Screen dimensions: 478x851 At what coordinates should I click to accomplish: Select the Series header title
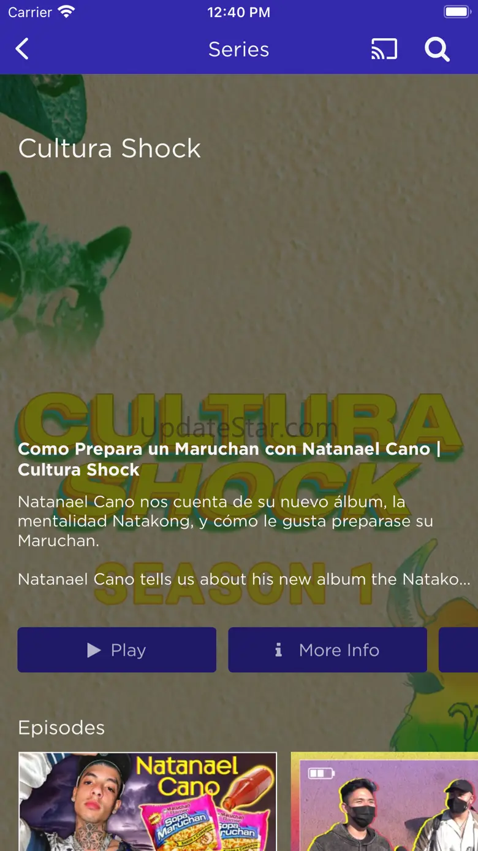pyautogui.click(x=239, y=49)
